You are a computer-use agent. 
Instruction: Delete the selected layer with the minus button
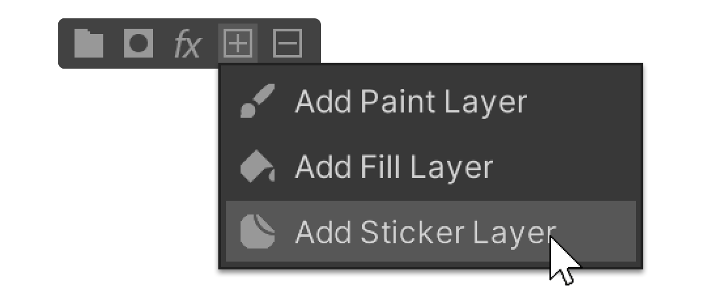pyautogui.click(x=288, y=44)
